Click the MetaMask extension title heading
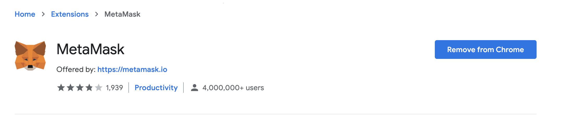Image resolution: width=570 pixels, height=123 pixels. (x=90, y=49)
